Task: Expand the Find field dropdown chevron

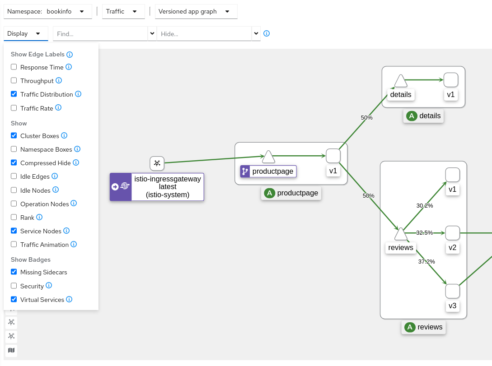Action: [152, 33]
